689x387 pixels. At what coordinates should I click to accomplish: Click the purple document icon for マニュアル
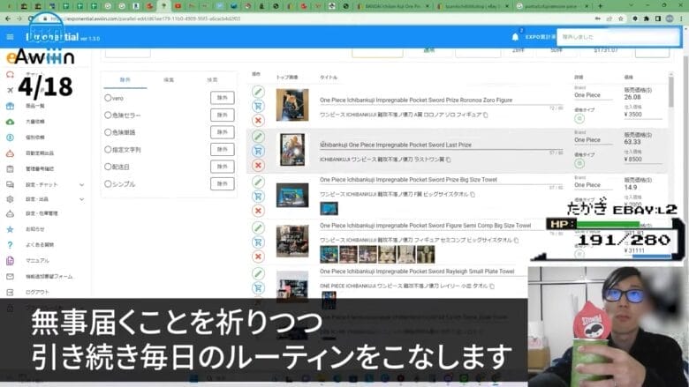click(10, 261)
